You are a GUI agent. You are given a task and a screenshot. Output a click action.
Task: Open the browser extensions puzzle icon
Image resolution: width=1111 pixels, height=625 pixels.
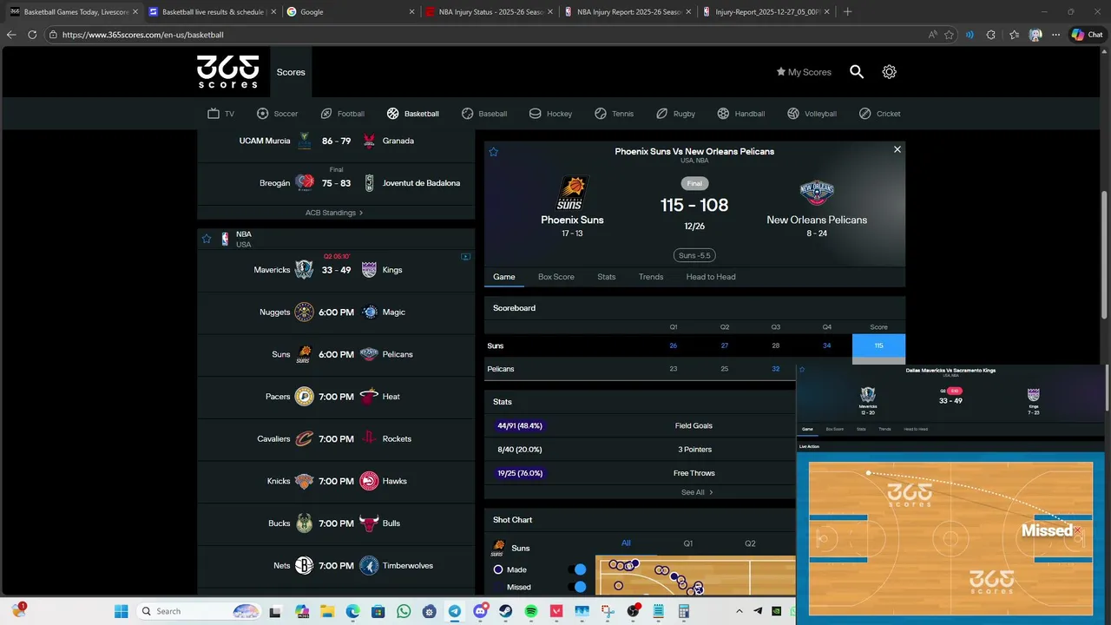pos(991,35)
